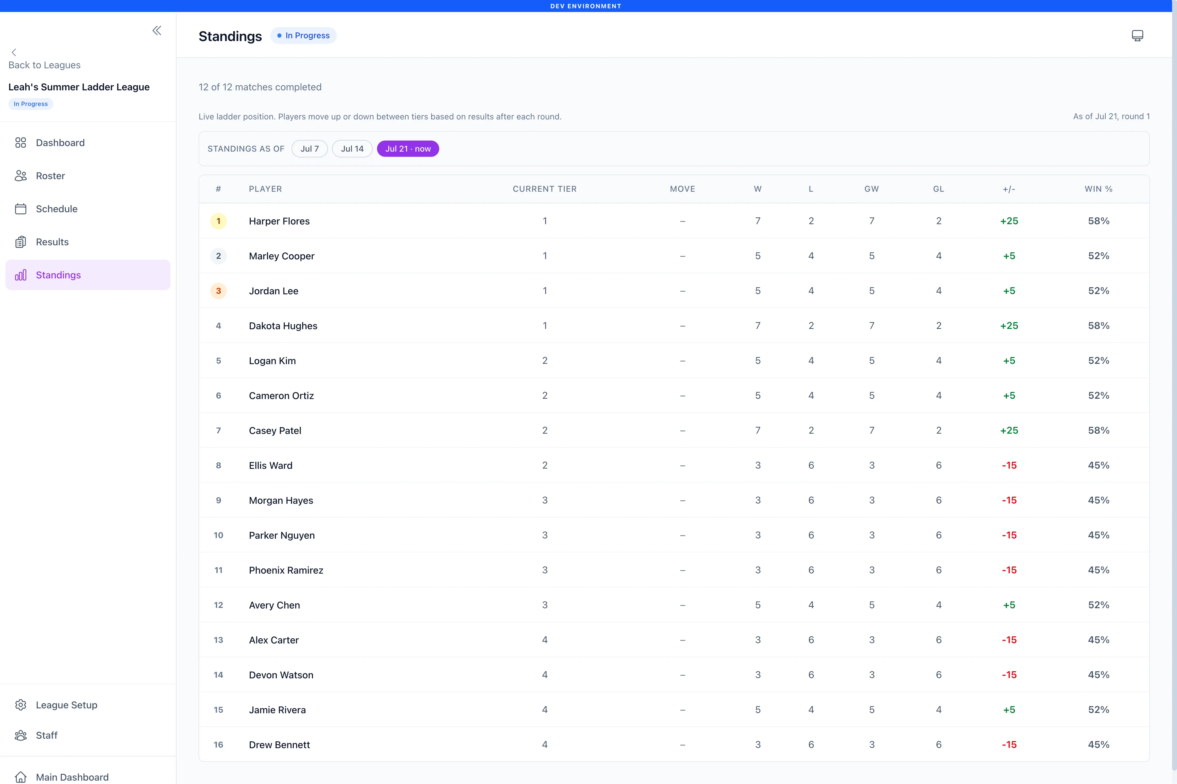
Task: Click the Standings bar chart icon
Action: 21,275
